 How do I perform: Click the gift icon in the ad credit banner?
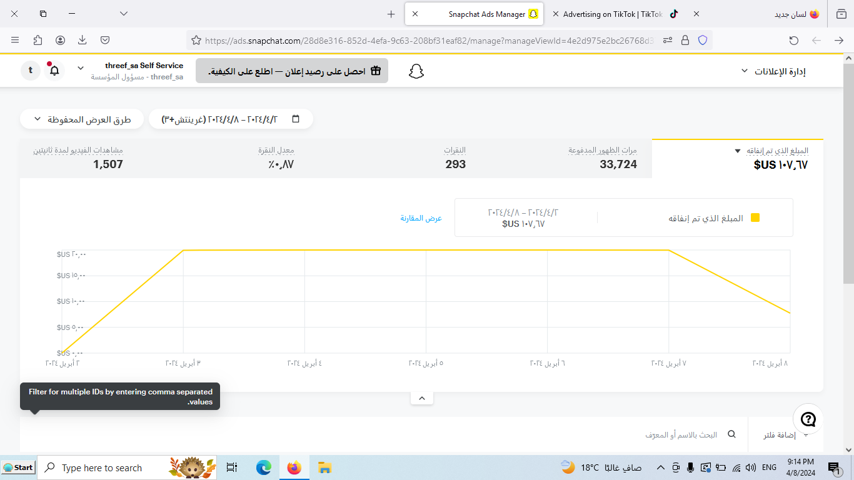[x=375, y=71]
